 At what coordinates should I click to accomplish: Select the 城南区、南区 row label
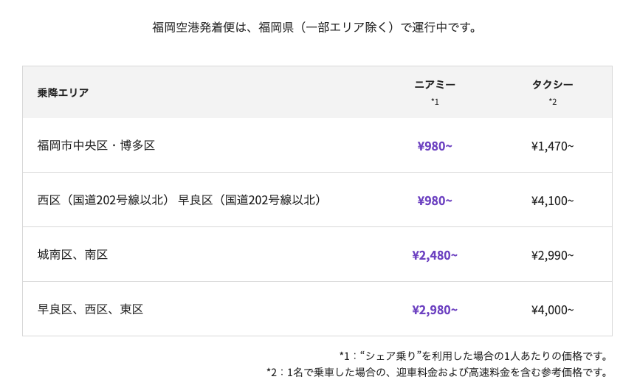click(73, 254)
